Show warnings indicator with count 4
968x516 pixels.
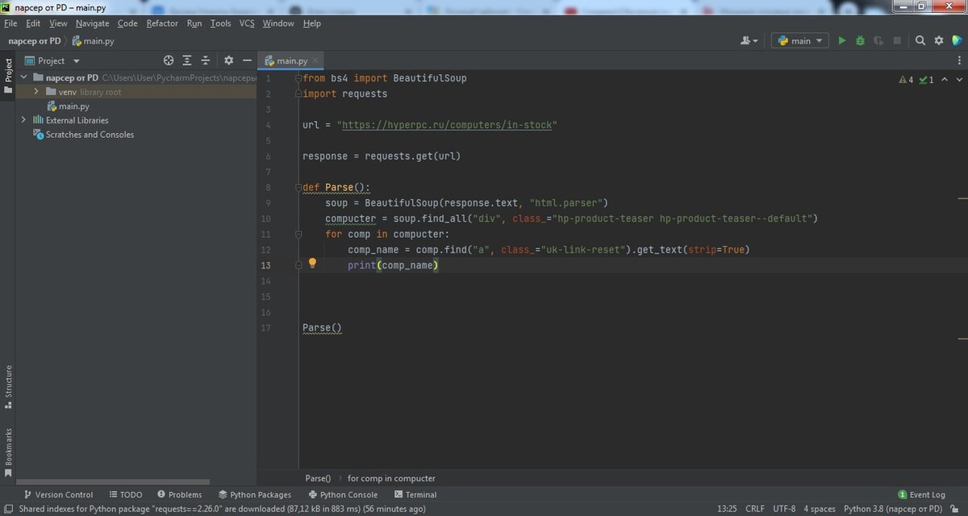(x=905, y=80)
